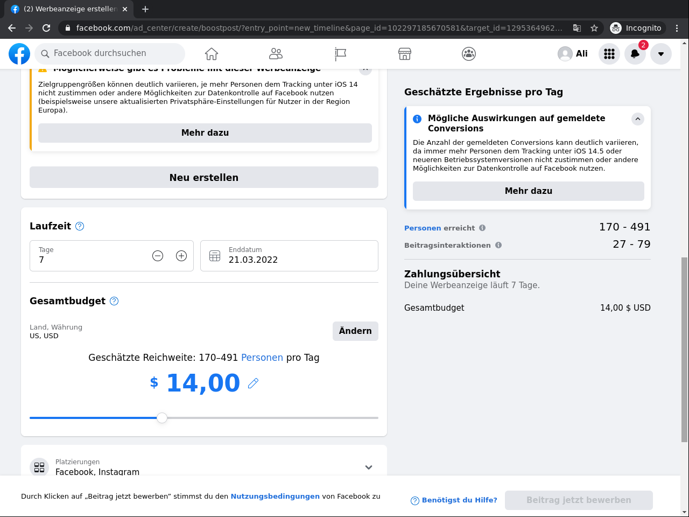The width and height of the screenshot is (689, 517).
Task: Collapse the Mögliche Auswirkungen info box
Action: tap(638, 119)
